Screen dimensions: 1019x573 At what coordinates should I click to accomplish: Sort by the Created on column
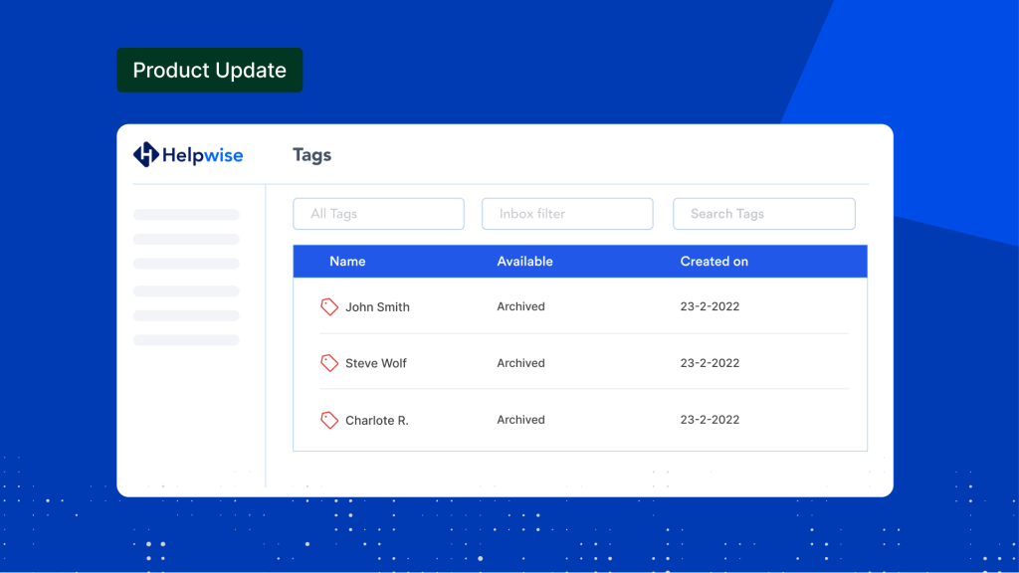pos(713,261)
